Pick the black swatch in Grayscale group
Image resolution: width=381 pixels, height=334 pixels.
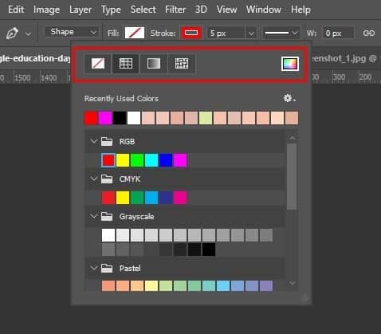[209, 250]
